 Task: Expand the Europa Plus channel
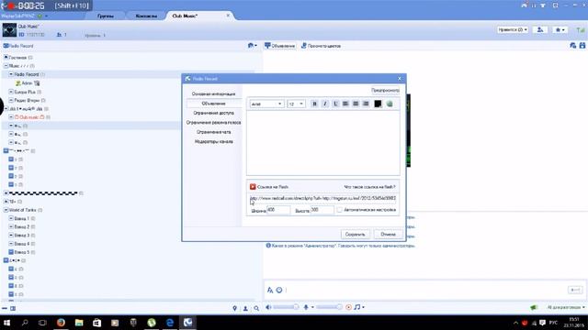click(x=11, y=92)
